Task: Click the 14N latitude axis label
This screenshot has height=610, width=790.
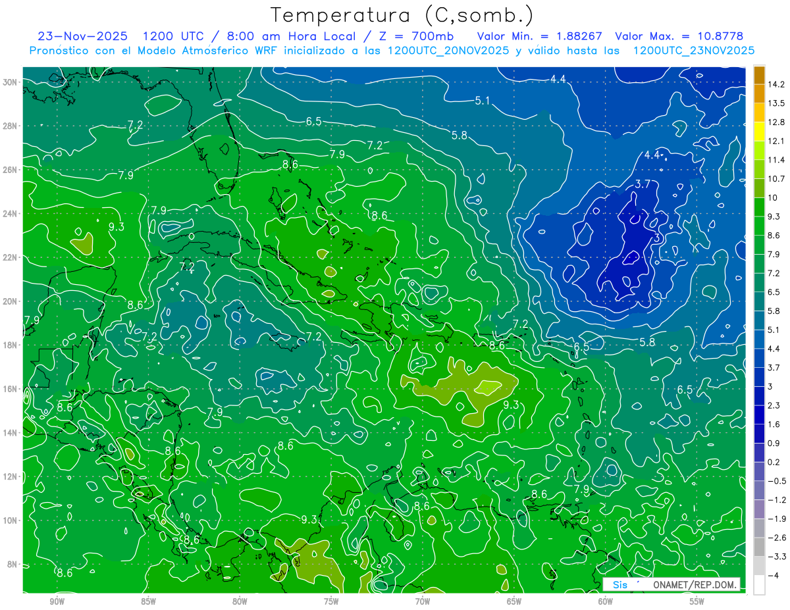Action: point(11,432)
